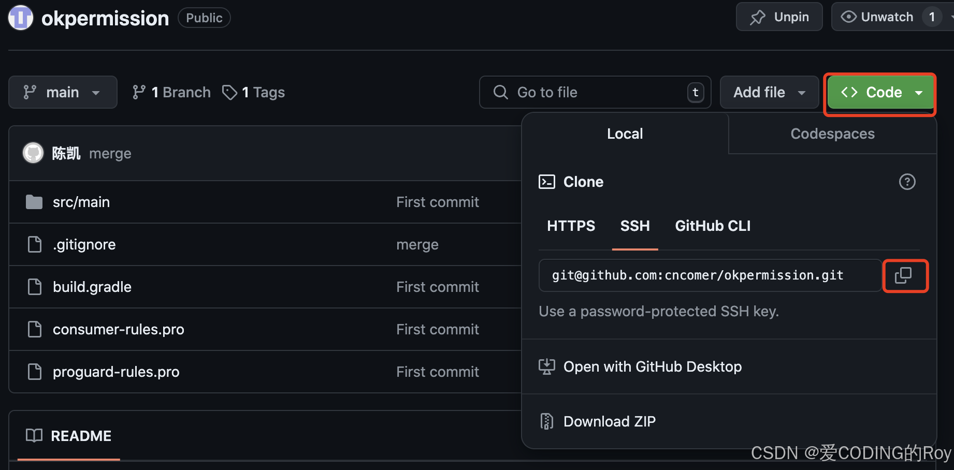Screen dimensions: 954x470
Task: Toggle the green Code dropdown button
Action: click(x=880, y=93)
